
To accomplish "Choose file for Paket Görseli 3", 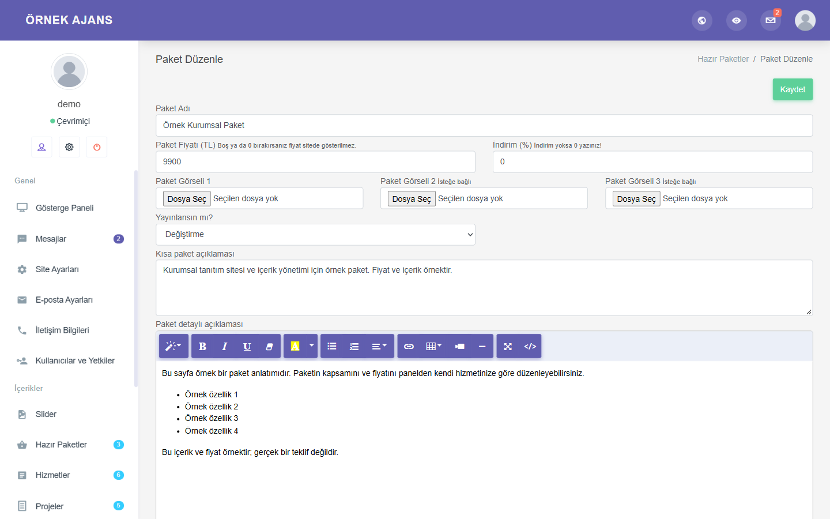I will 636,199.
